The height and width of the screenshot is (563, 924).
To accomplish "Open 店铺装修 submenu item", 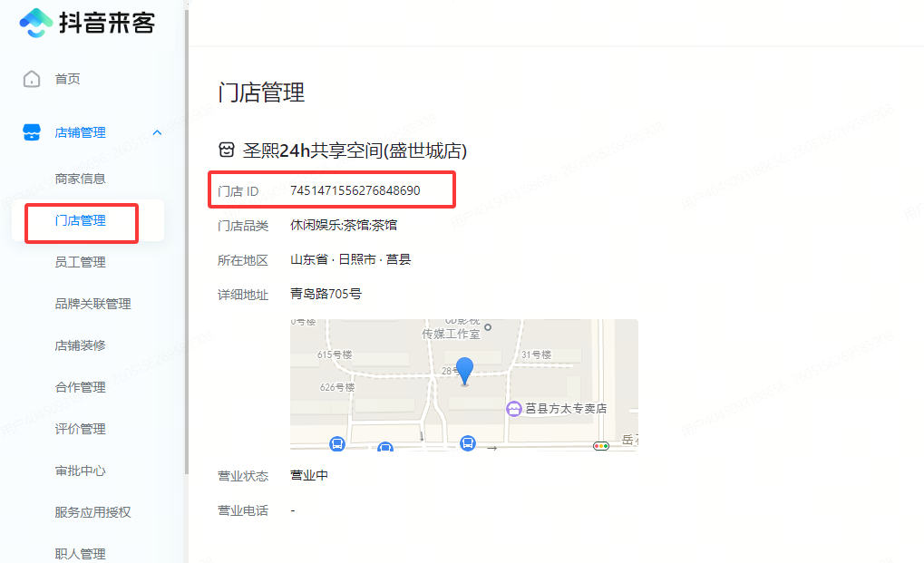I will click(x=80, y=345).
